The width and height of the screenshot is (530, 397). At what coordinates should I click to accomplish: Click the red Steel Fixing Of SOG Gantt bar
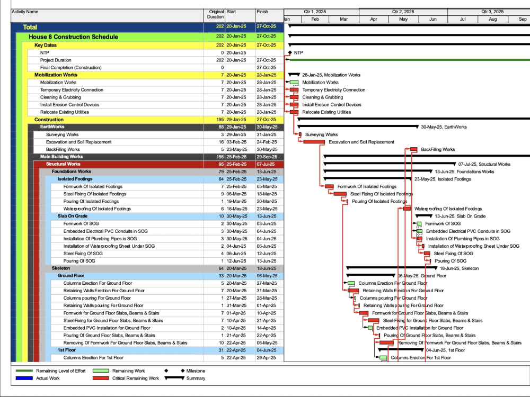point(427,254)
